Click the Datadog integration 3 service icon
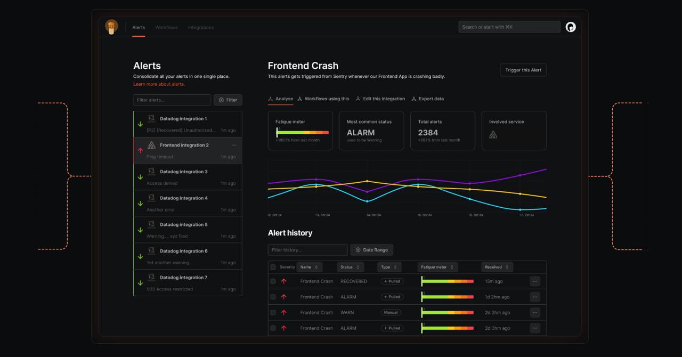This screenshot has height=357, width=682. point(151,172)
